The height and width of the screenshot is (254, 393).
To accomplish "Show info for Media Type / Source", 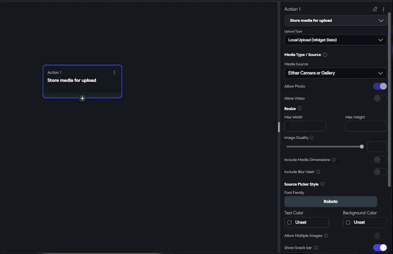I will click(325, 54).
